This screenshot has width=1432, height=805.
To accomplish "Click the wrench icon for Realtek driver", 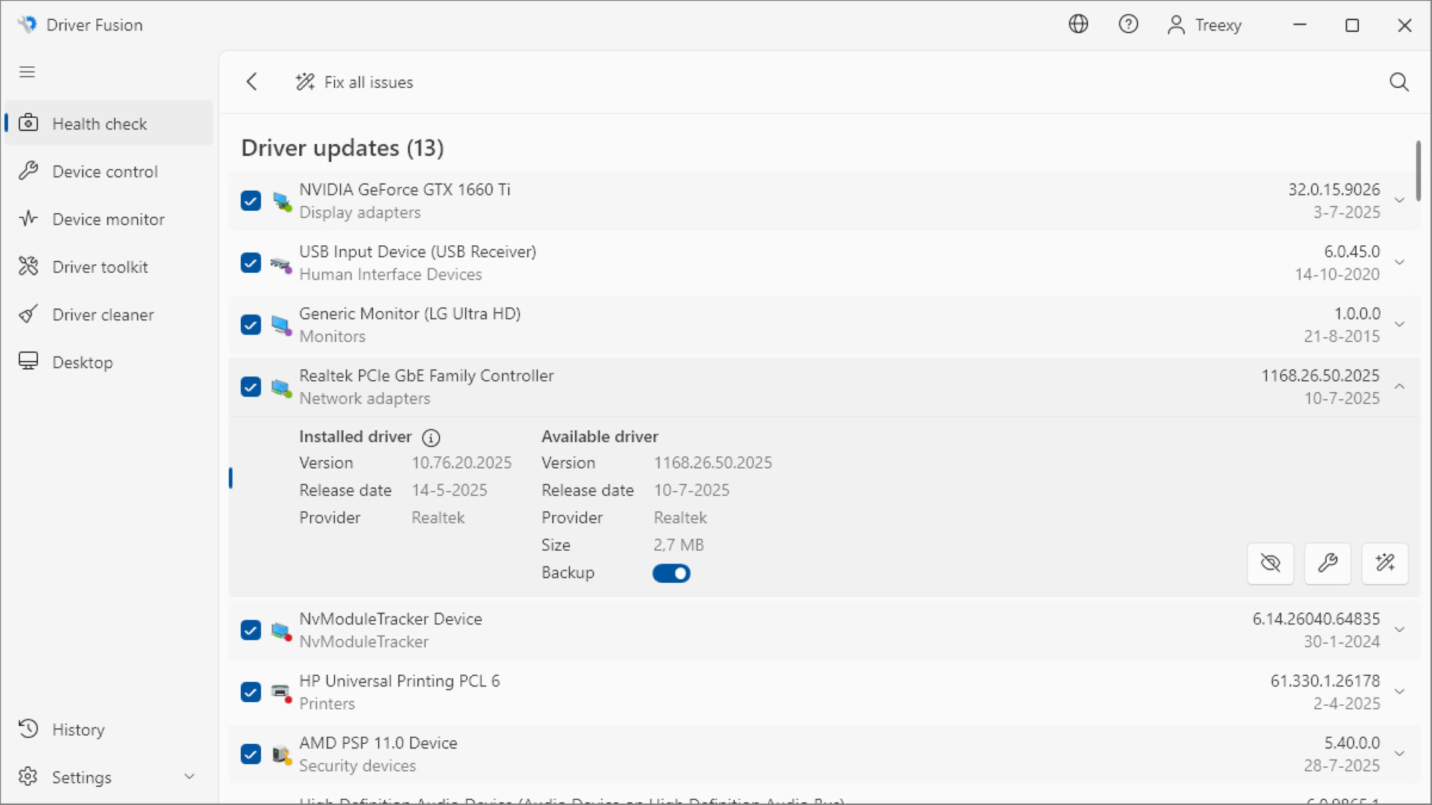I will [1328, 563].
